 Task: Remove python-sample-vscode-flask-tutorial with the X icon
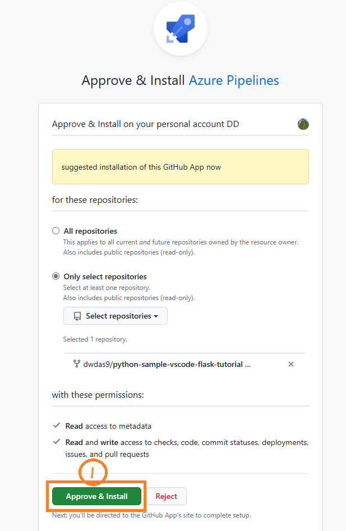[291, 364]
